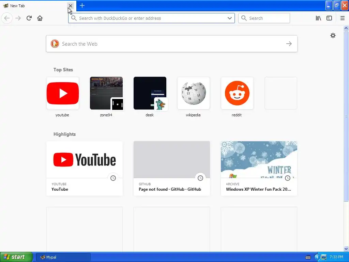The width and height of the screenshot is (349, 262).
Task: Go back to the previous page
Action: pos(7,18)
